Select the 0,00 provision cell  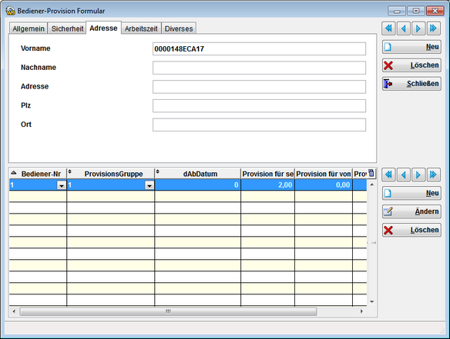(x=324, y=185)
